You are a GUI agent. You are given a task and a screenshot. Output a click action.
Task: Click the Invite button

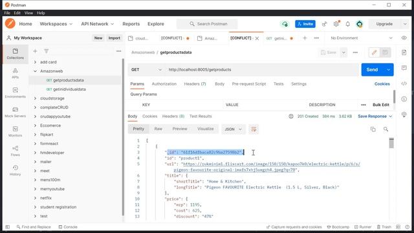[x=305, y=24]
